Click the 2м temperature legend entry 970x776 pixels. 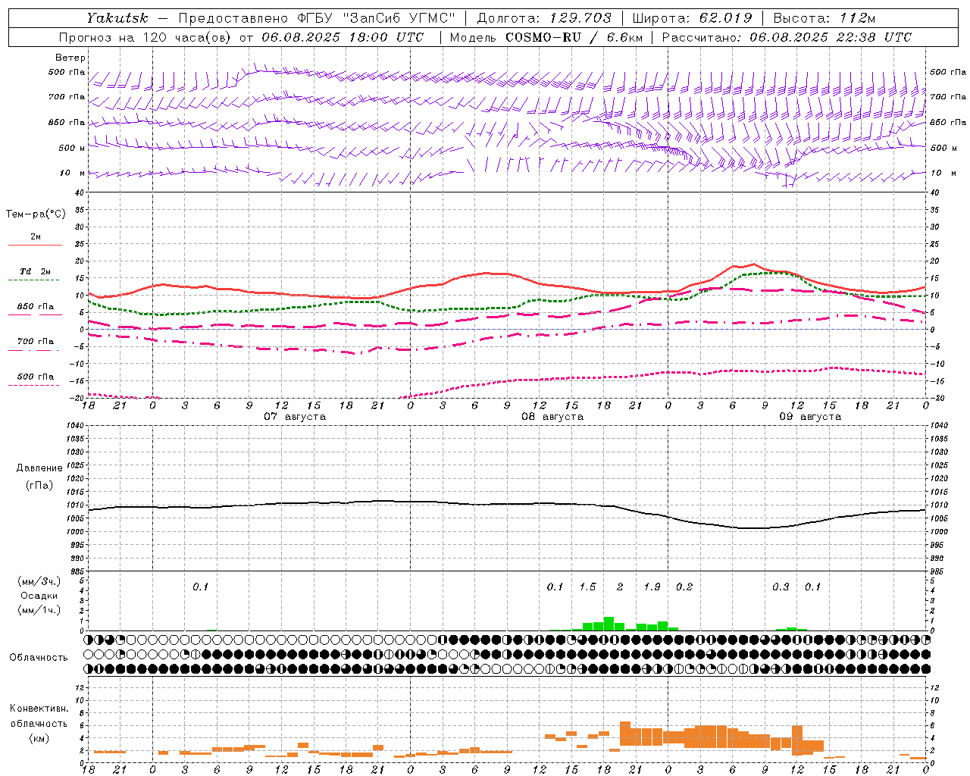(35, 239)
